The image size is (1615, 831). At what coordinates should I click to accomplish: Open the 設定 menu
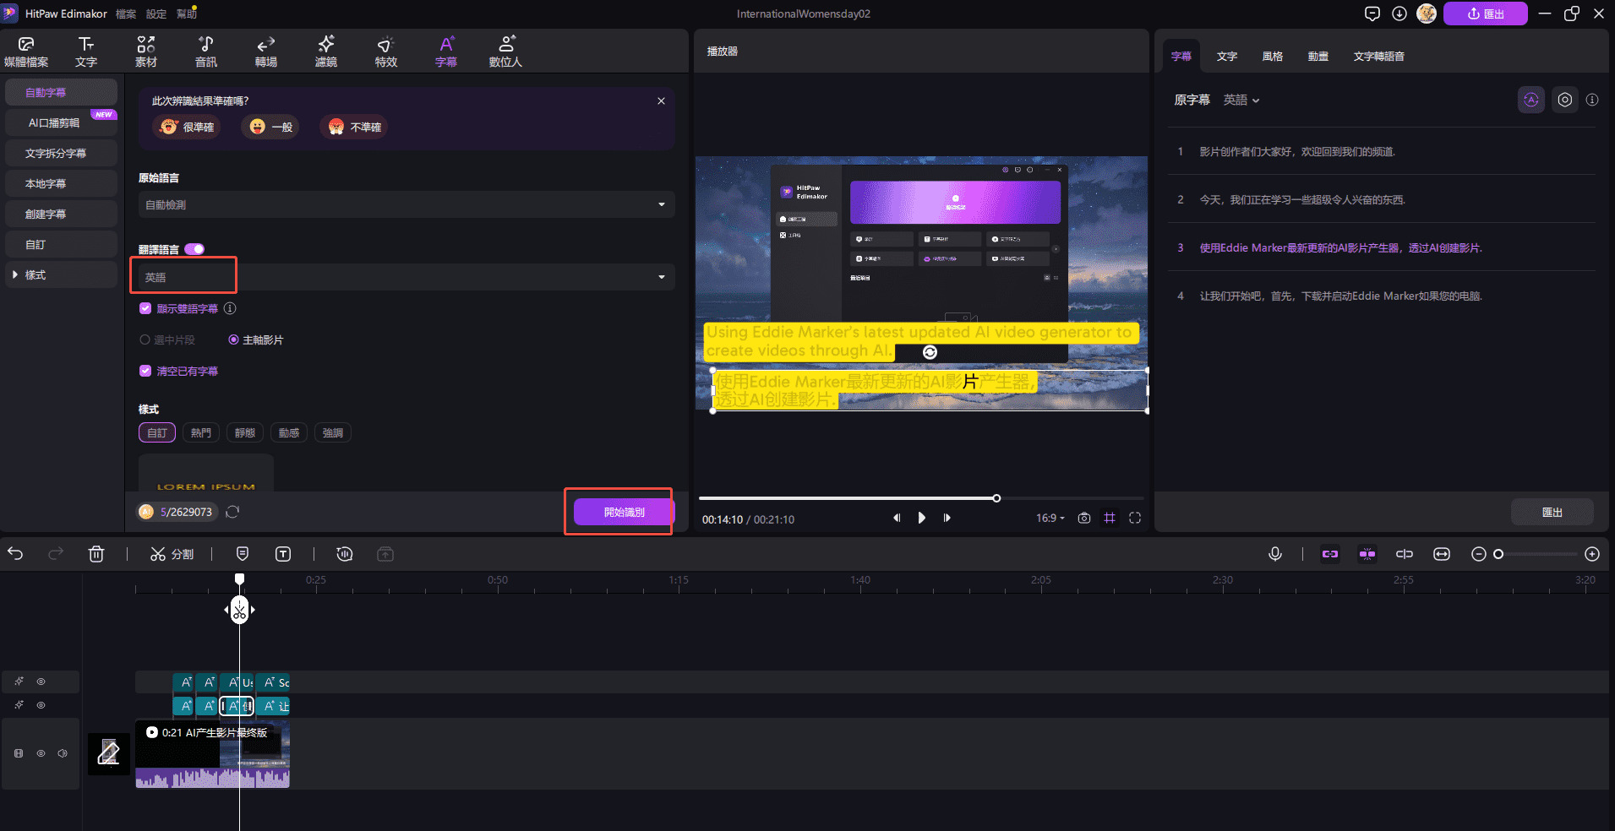point(156,14)
